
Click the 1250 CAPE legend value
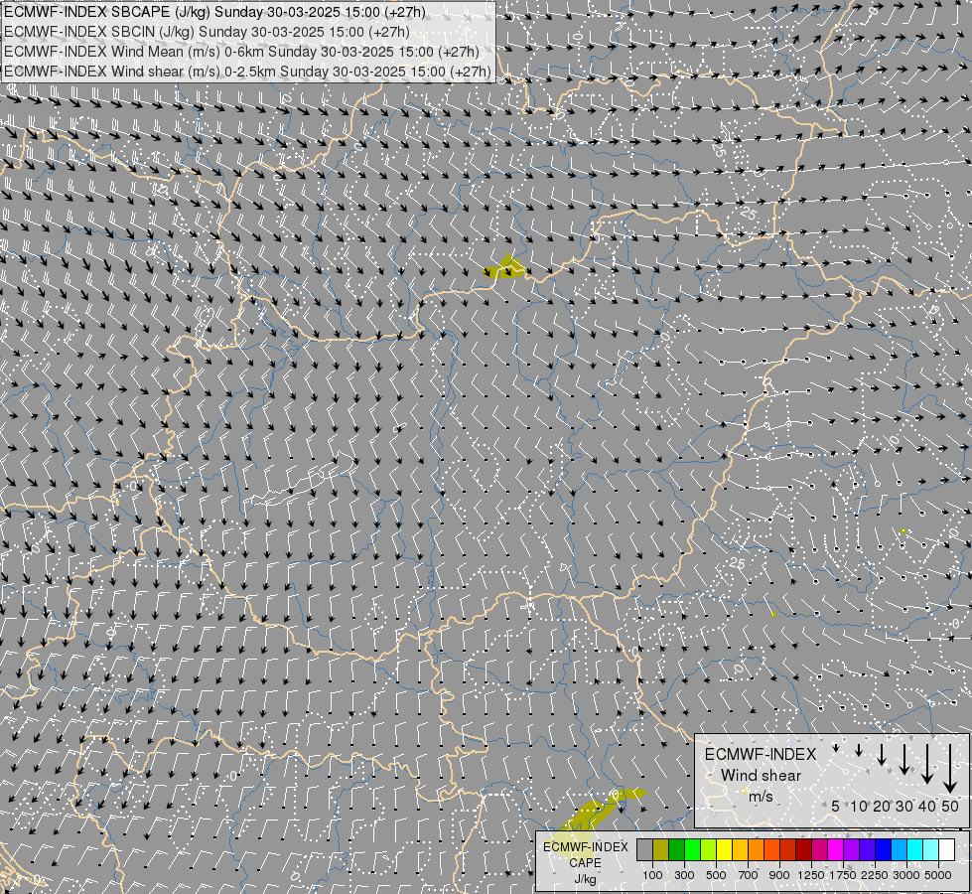[x=811, y=875]
